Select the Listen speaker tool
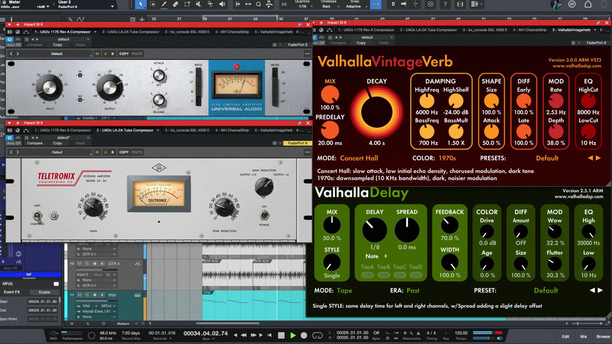This screenshot has height=344, width=612. click(222, 4)
